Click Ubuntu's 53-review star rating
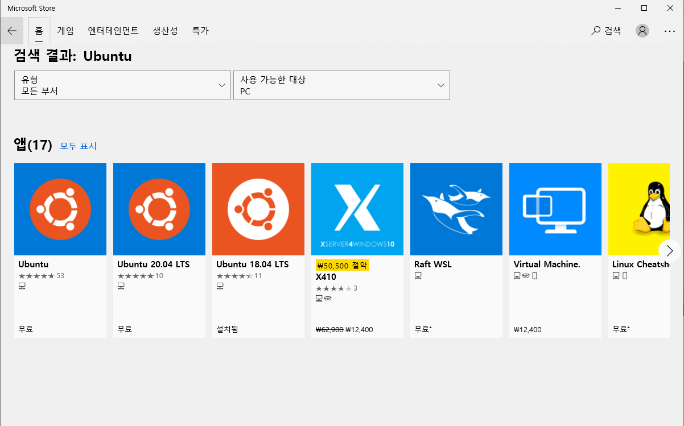 [x=41, y=276]
